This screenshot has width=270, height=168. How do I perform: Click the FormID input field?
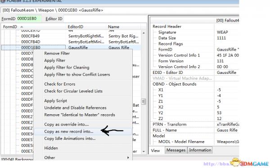coord(29,19)
